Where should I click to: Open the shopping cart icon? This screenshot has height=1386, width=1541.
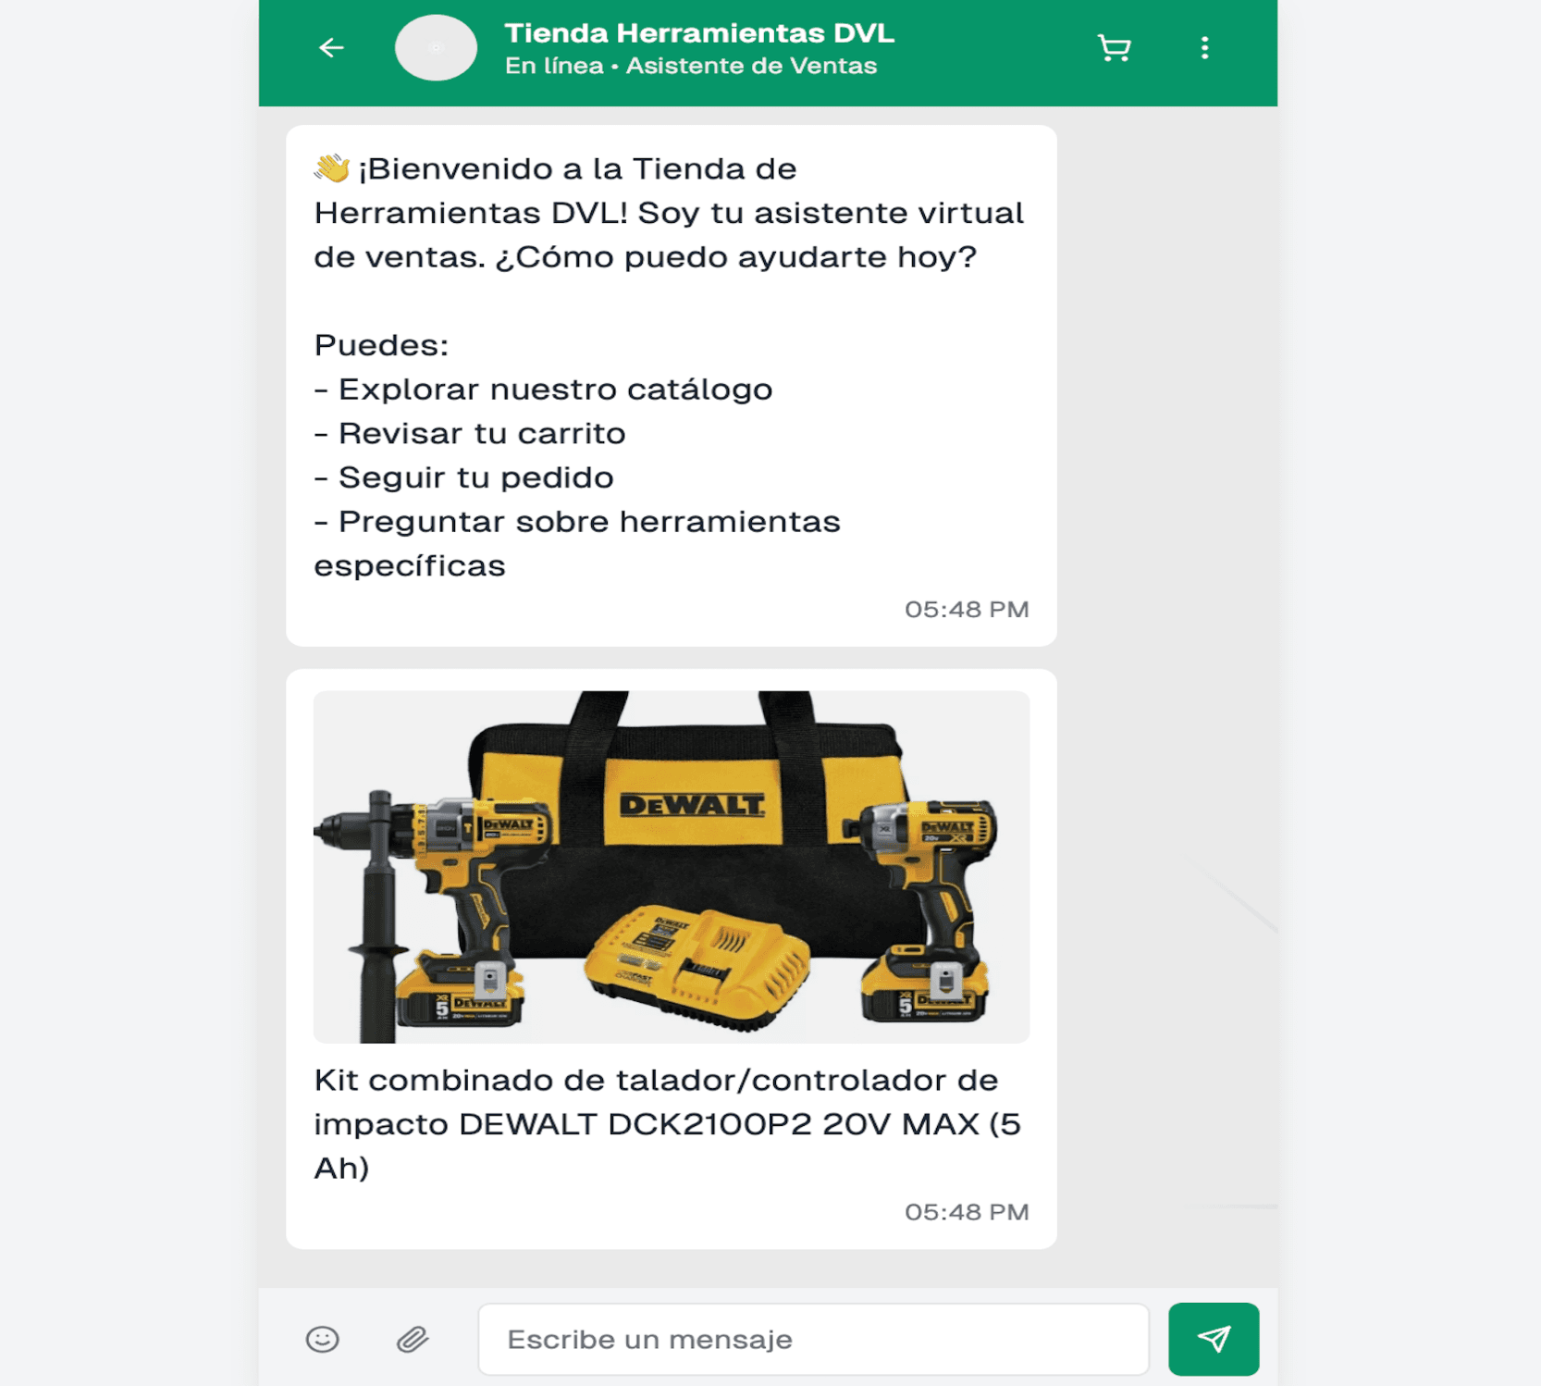[x=1114, y=48]
